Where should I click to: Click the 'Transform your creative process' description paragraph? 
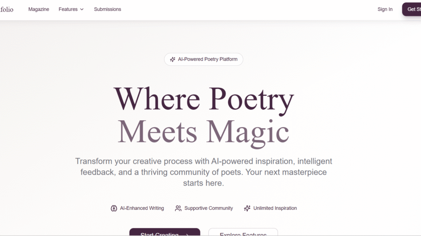pos(203,172)
